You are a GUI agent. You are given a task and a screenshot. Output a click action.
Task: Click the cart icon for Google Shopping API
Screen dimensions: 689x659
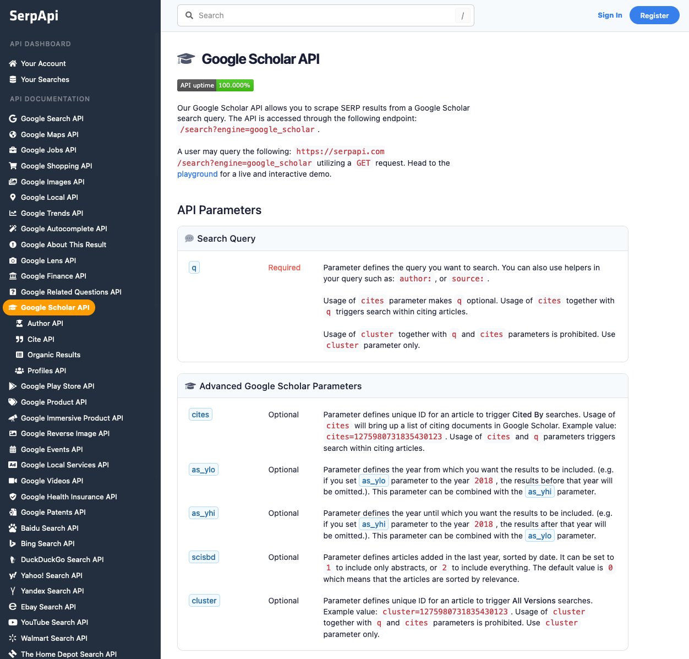pos(13,166)
